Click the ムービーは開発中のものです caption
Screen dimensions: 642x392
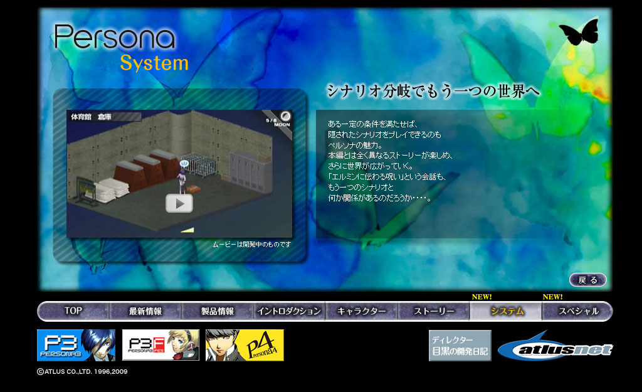(x=252, y=244)
